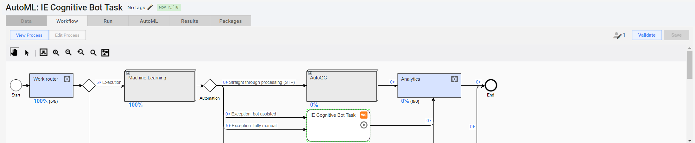The height and width of the screenshot is (143, 695).
Task: Switch to the Data tab
Action: pyautogui.click(x=26, y=21)
